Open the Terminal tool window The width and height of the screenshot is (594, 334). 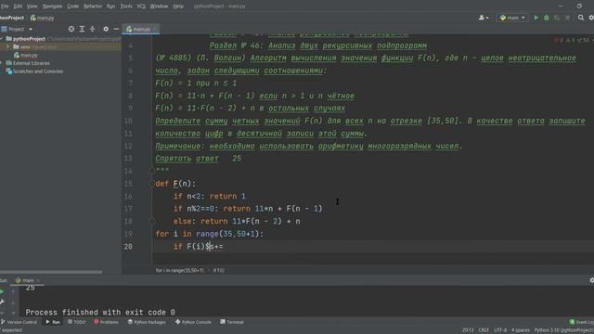click(232, 322)
